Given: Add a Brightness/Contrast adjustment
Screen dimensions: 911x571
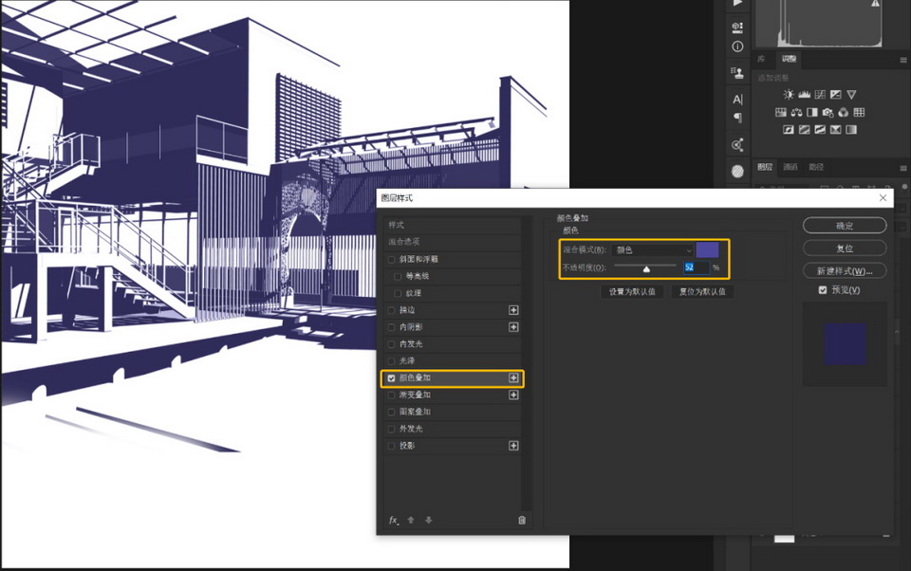Looking at the screenshot, I should (789, 95).
